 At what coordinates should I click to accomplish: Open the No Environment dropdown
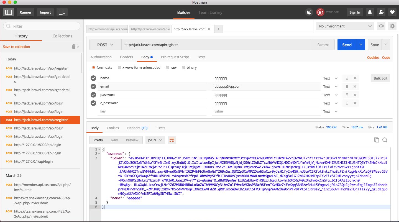coord(345,26)
